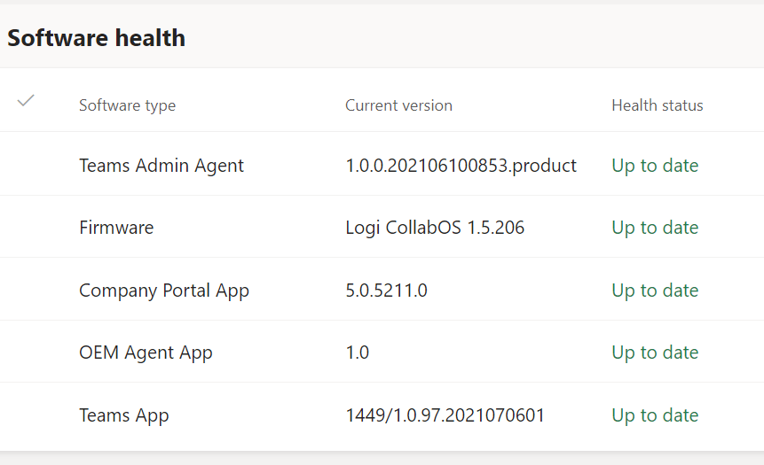
Task: Open Teams Admin Agent 'Up to date' status
Action: click(x=655, y=166)
